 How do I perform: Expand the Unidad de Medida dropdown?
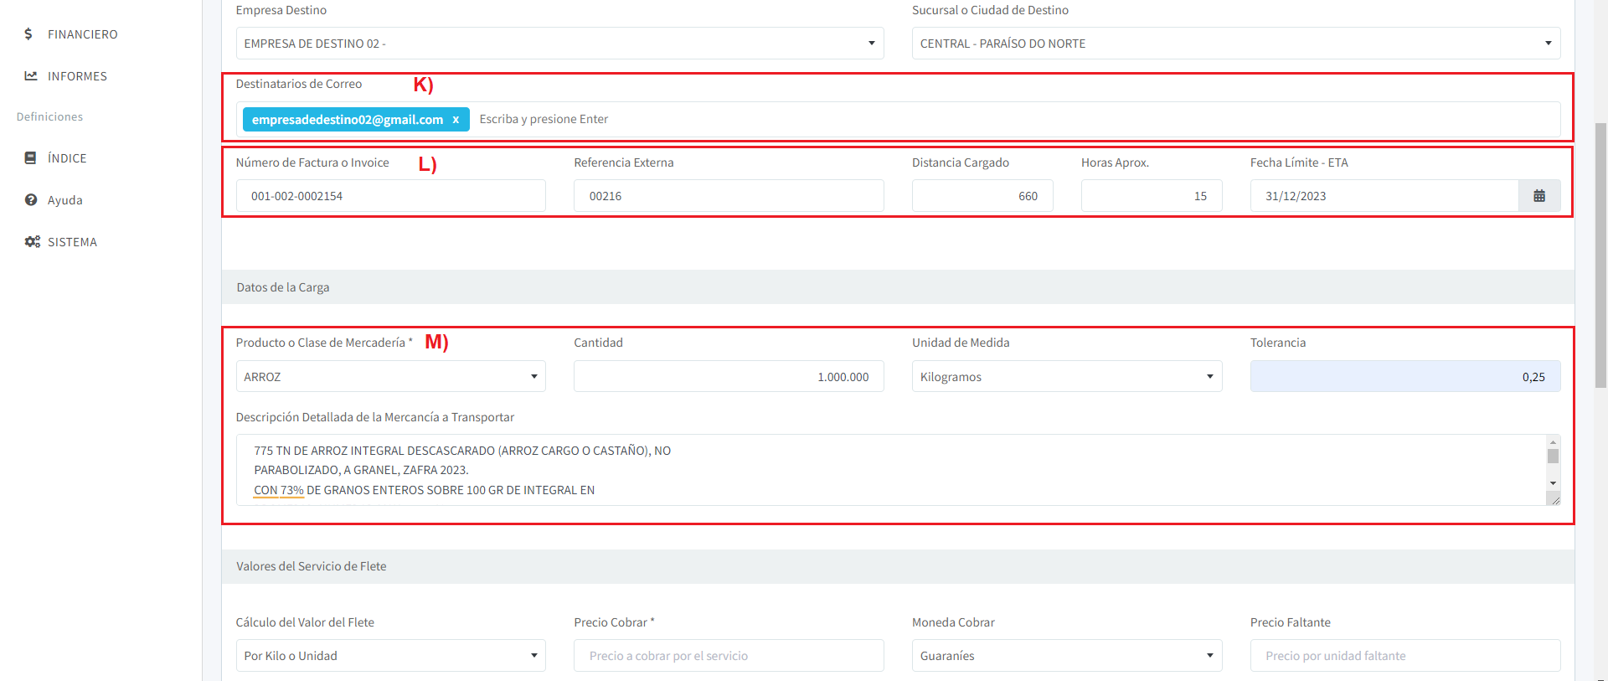(x=1066, y=377)
